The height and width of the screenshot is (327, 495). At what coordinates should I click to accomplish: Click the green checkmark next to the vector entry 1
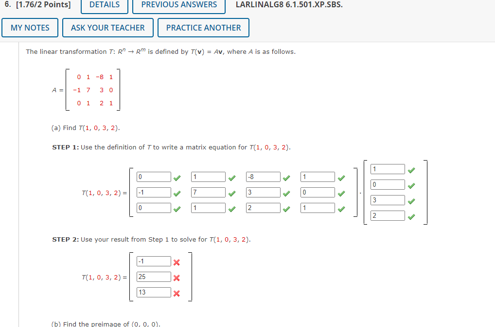coord(412,170)
